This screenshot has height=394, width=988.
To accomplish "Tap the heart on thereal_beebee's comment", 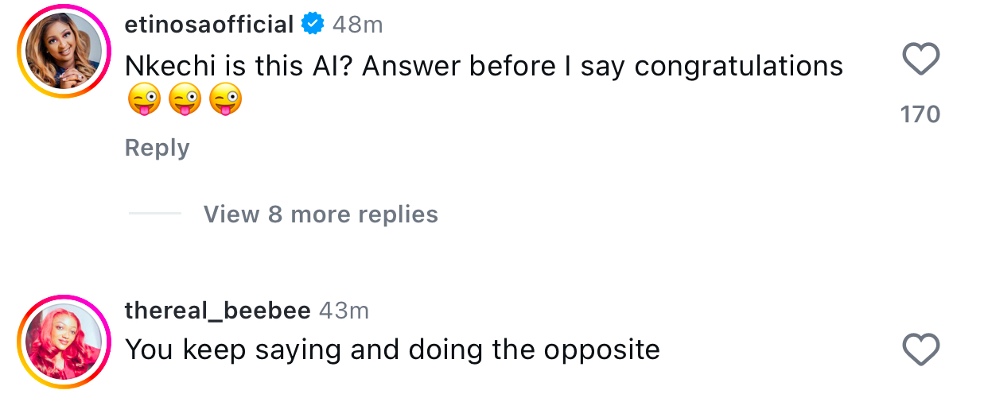I will pos(922,350).
